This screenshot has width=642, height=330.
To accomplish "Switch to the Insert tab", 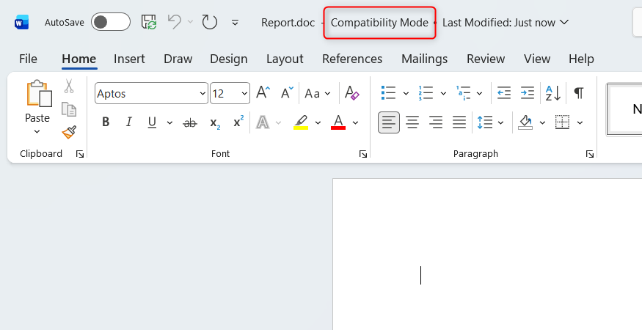I will (129, 59).
